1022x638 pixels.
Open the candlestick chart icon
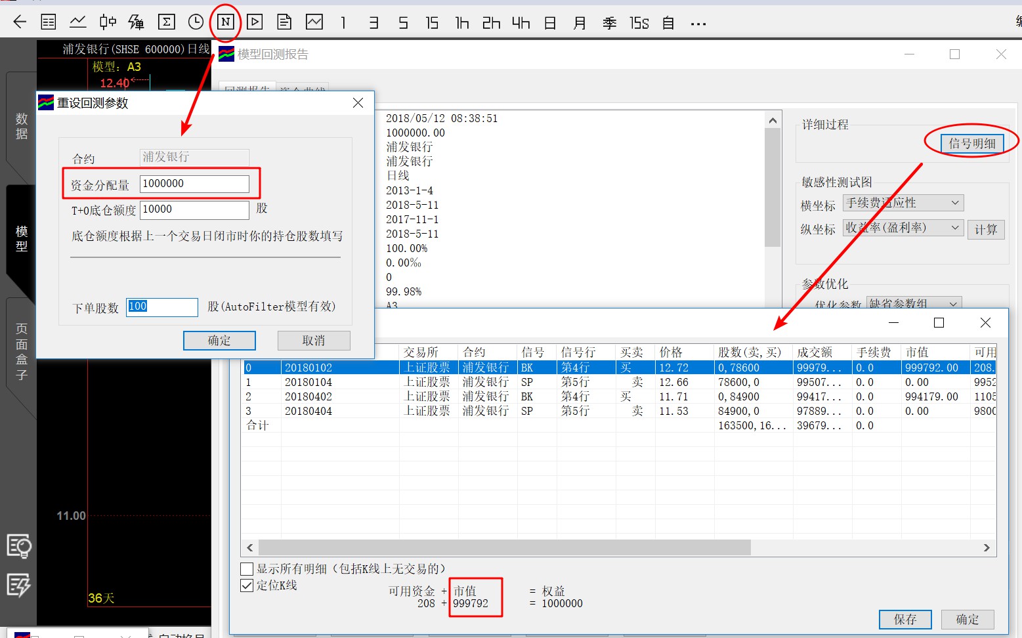(108, 22)
